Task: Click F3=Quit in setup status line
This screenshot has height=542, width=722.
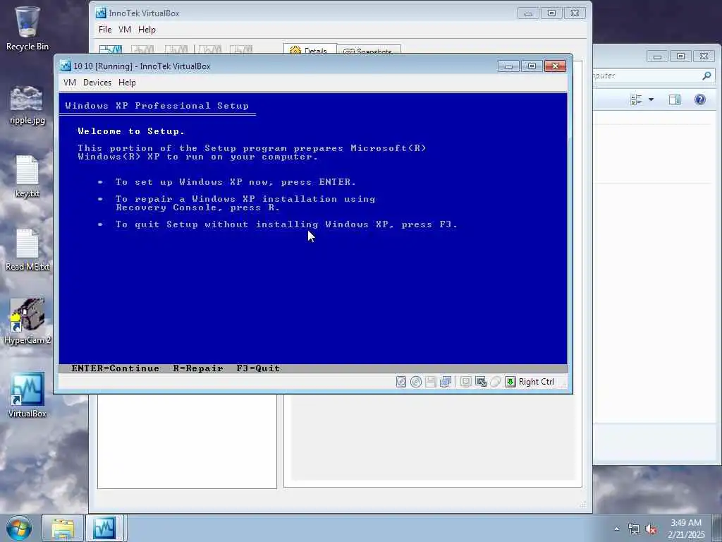Action: coord(258,368)
